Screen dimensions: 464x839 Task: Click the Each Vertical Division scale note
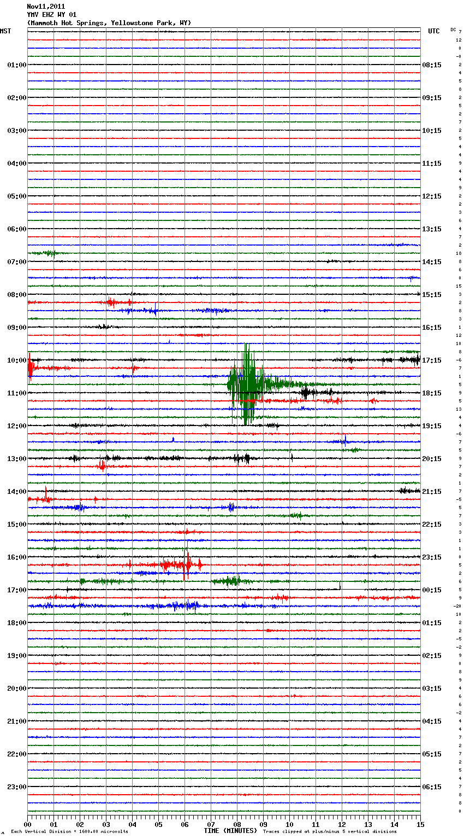coord(69,832)
